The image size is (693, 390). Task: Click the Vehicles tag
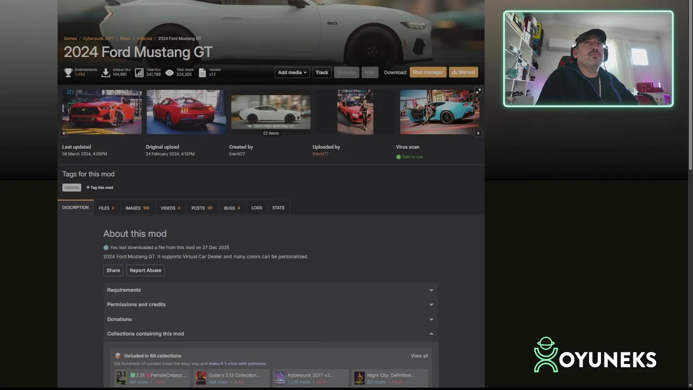(71, 187)
